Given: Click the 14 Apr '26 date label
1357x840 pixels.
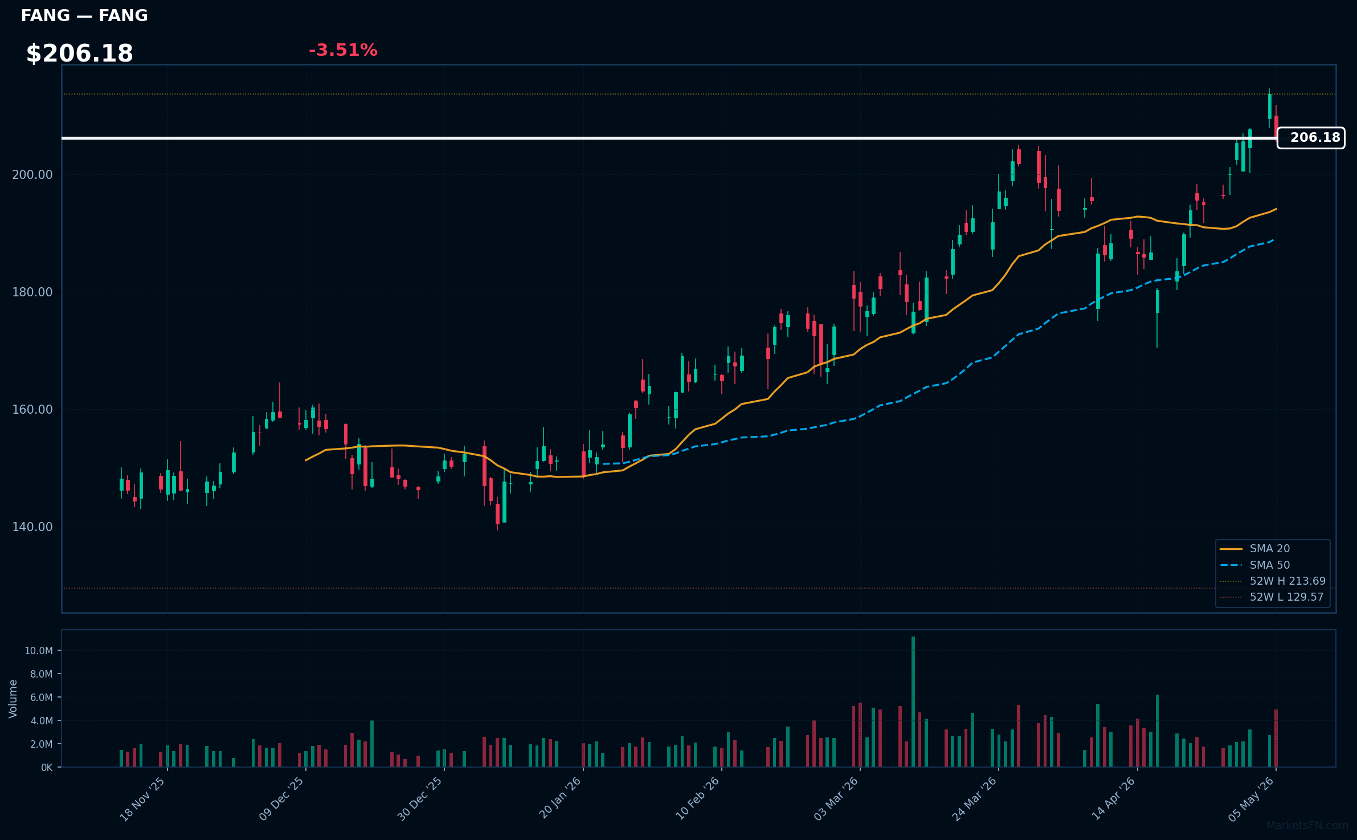Looking at the screenshot, I should tap(1113, 799).
